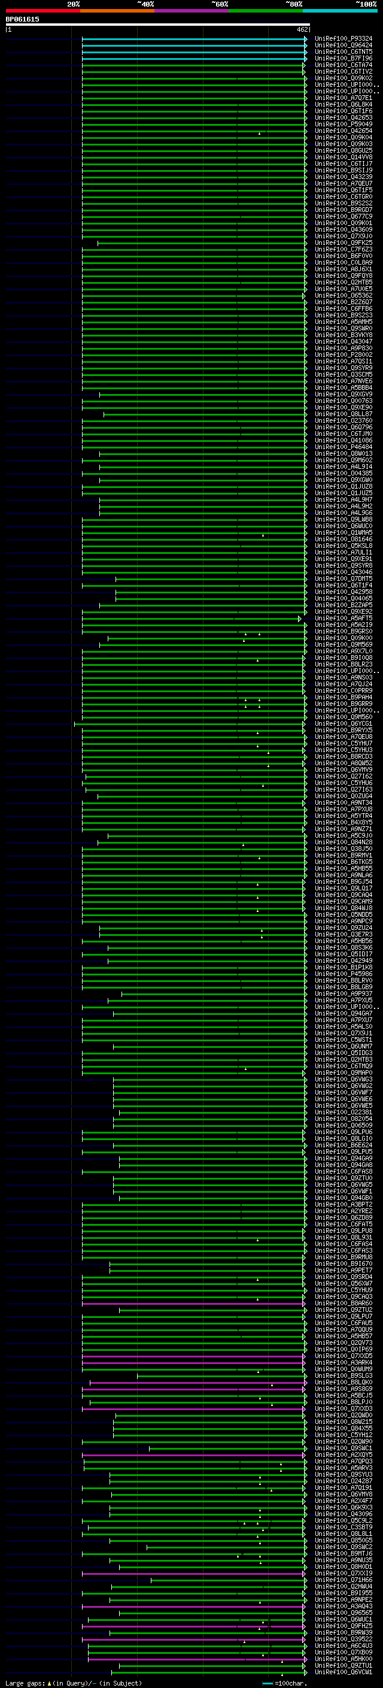Select label UniRef100_C3SBT9
The width and height of the screenshot is (383, 1688).
(344, 1527)
